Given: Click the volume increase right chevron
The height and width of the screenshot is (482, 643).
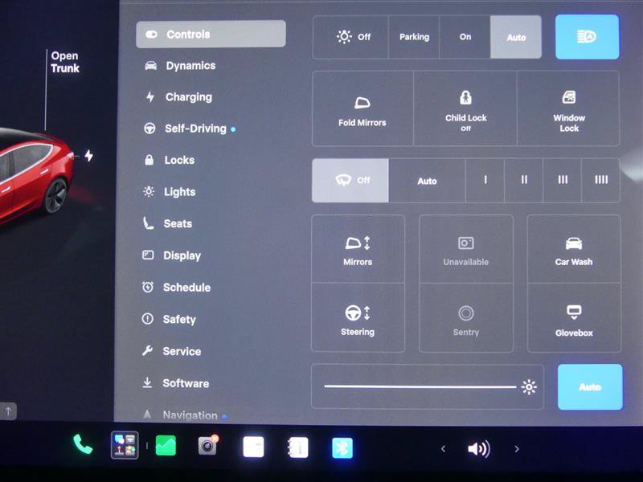Looking at the screenshot, I should pos(517,449).
